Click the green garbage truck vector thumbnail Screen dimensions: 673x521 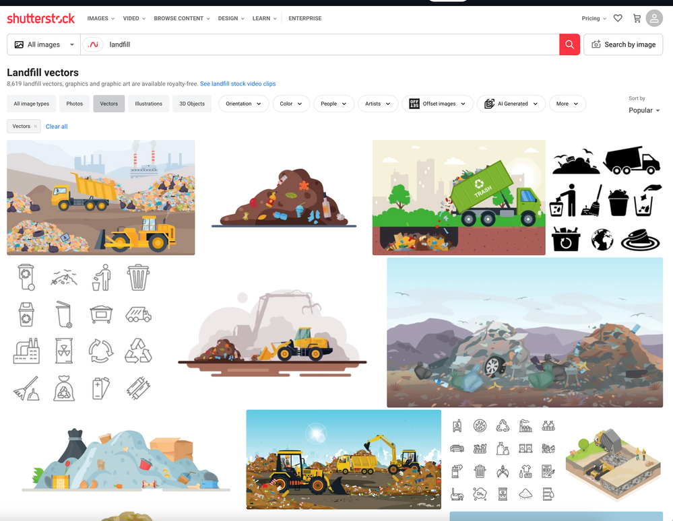458,197
